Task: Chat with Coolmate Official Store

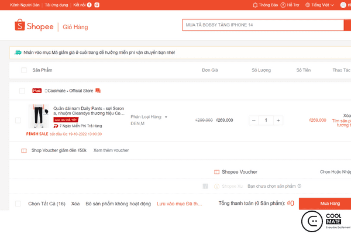Action: coord(98,91)
